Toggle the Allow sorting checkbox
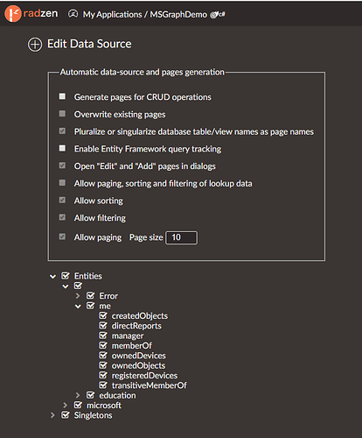Screen dimensions: 362x438 62,200
